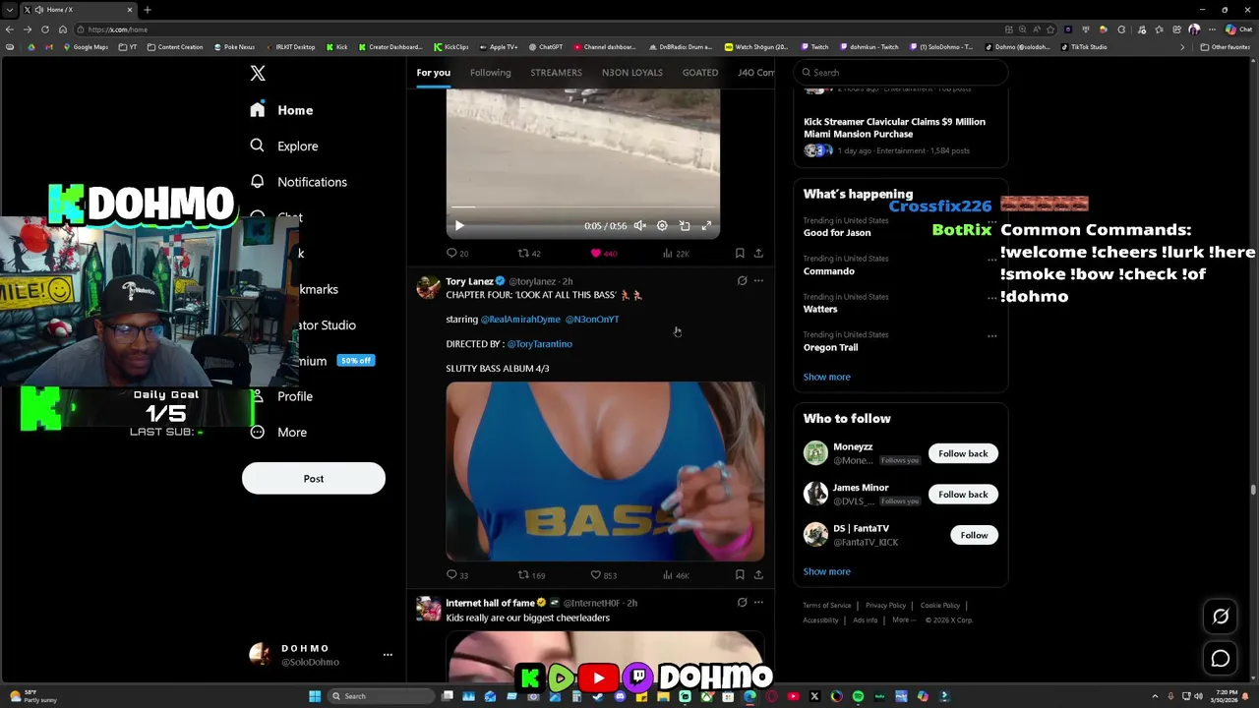Show more under What's happening
Image resolution: width=1259 pixels, height=708 pixels.
826,377
